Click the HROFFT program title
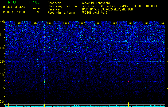 (x=17, y=2)
